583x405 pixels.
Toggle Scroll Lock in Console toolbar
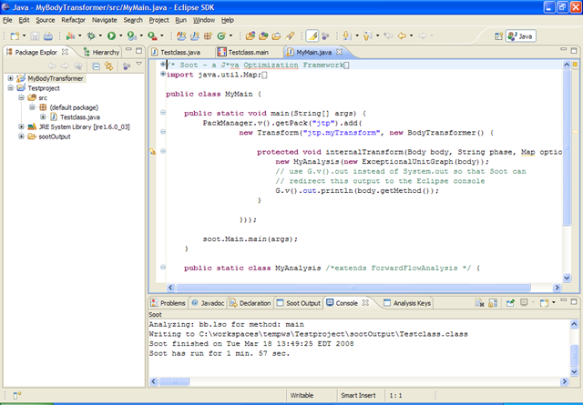493,303
